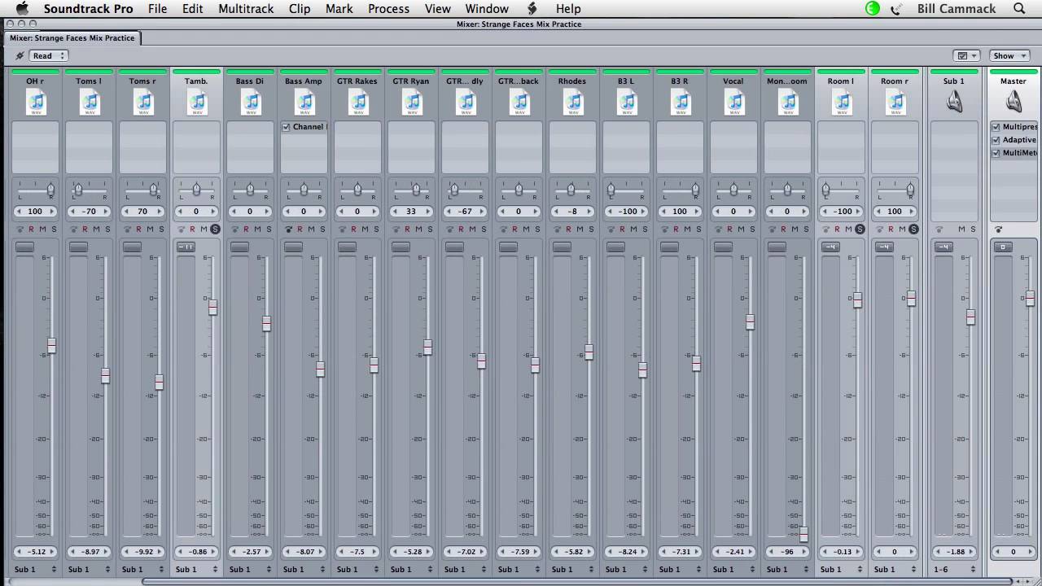
Task: Increase Master volume value with right arrow
Action: (x=1030, y=552)
